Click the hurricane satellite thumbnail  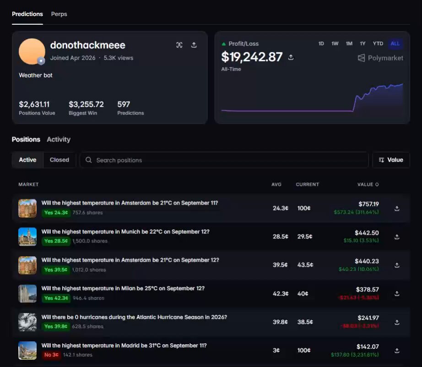tap(27, 322)
